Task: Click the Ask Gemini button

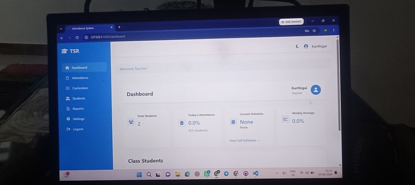Action: [291, 22]
